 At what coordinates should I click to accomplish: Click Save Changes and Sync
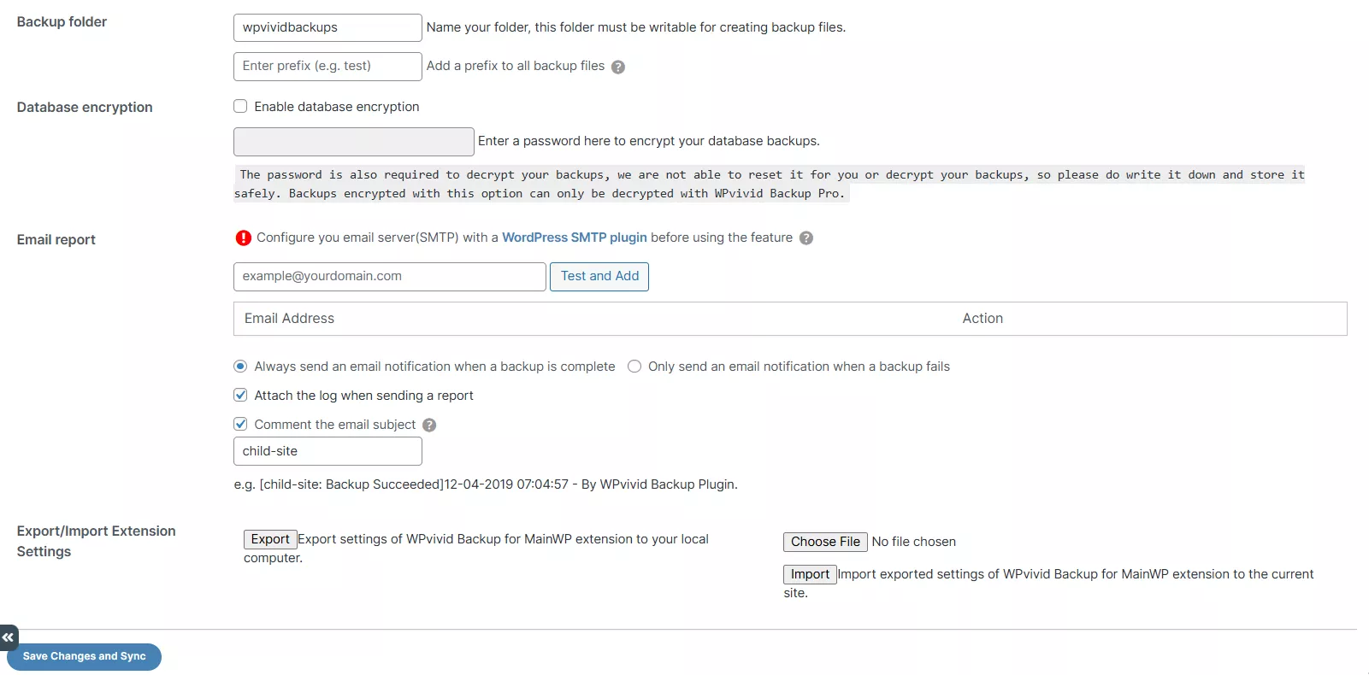point(85,656)
